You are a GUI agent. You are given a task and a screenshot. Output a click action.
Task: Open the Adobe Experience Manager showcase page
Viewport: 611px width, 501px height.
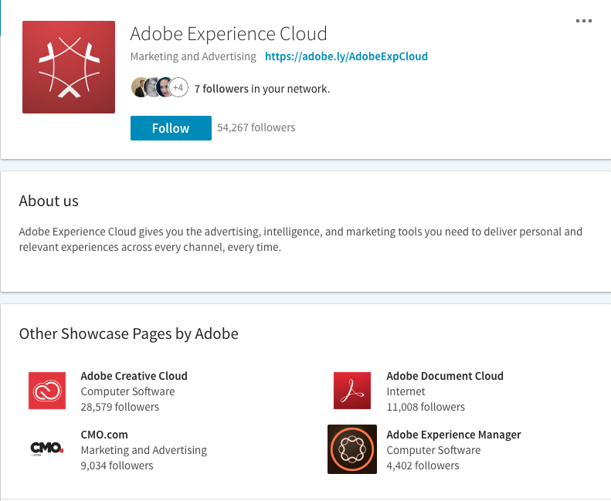click(453, 435)
